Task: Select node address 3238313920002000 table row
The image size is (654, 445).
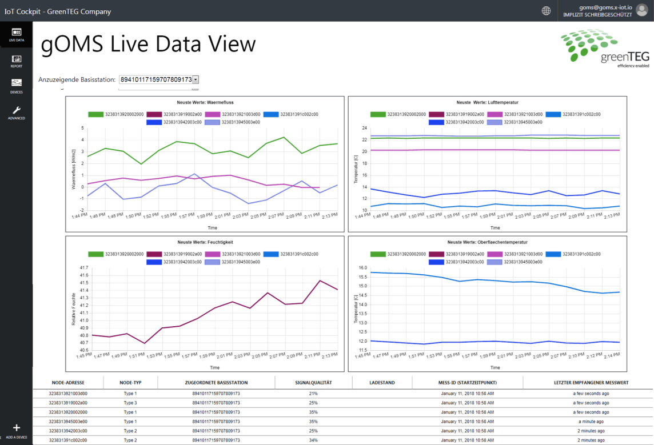Action: [x=343, y=412]
